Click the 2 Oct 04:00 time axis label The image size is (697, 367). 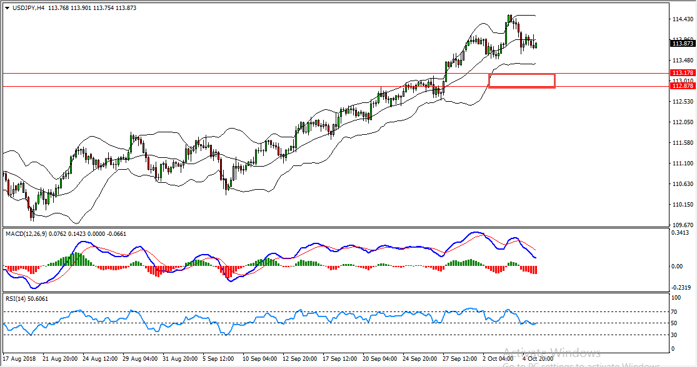point(498,358)
